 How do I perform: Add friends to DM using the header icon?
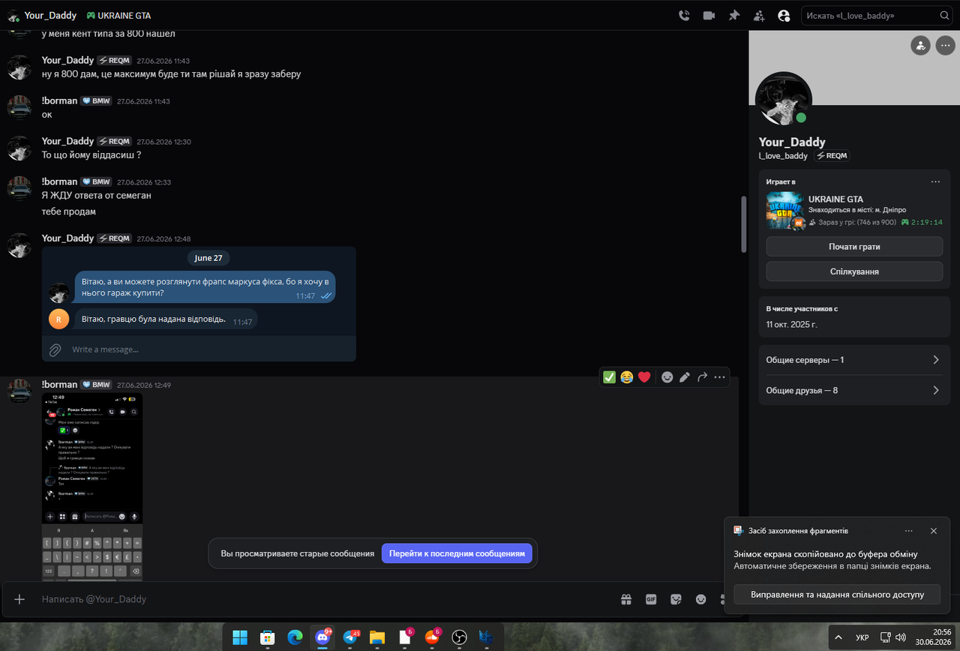pyautogui.click(x=759, y=15)
